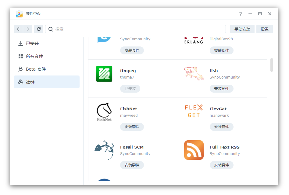
Task: Go back with the left arrow button
Action: click(18, 29)
